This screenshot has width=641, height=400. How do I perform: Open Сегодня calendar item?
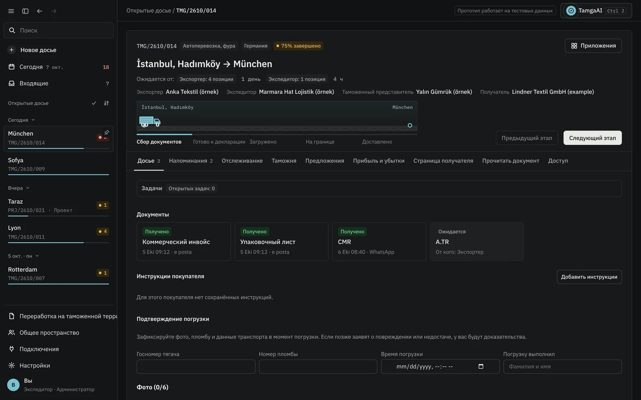click(x=58, y=67)
